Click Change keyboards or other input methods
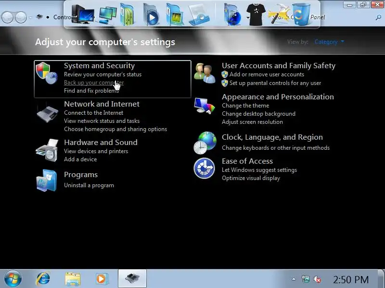This screenshot has width=385, height=288. tap(276, 148)
